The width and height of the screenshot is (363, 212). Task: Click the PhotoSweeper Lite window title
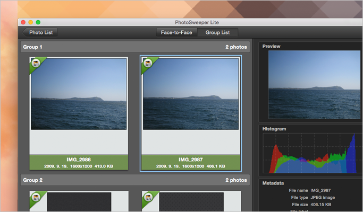(x=197, y=22)
